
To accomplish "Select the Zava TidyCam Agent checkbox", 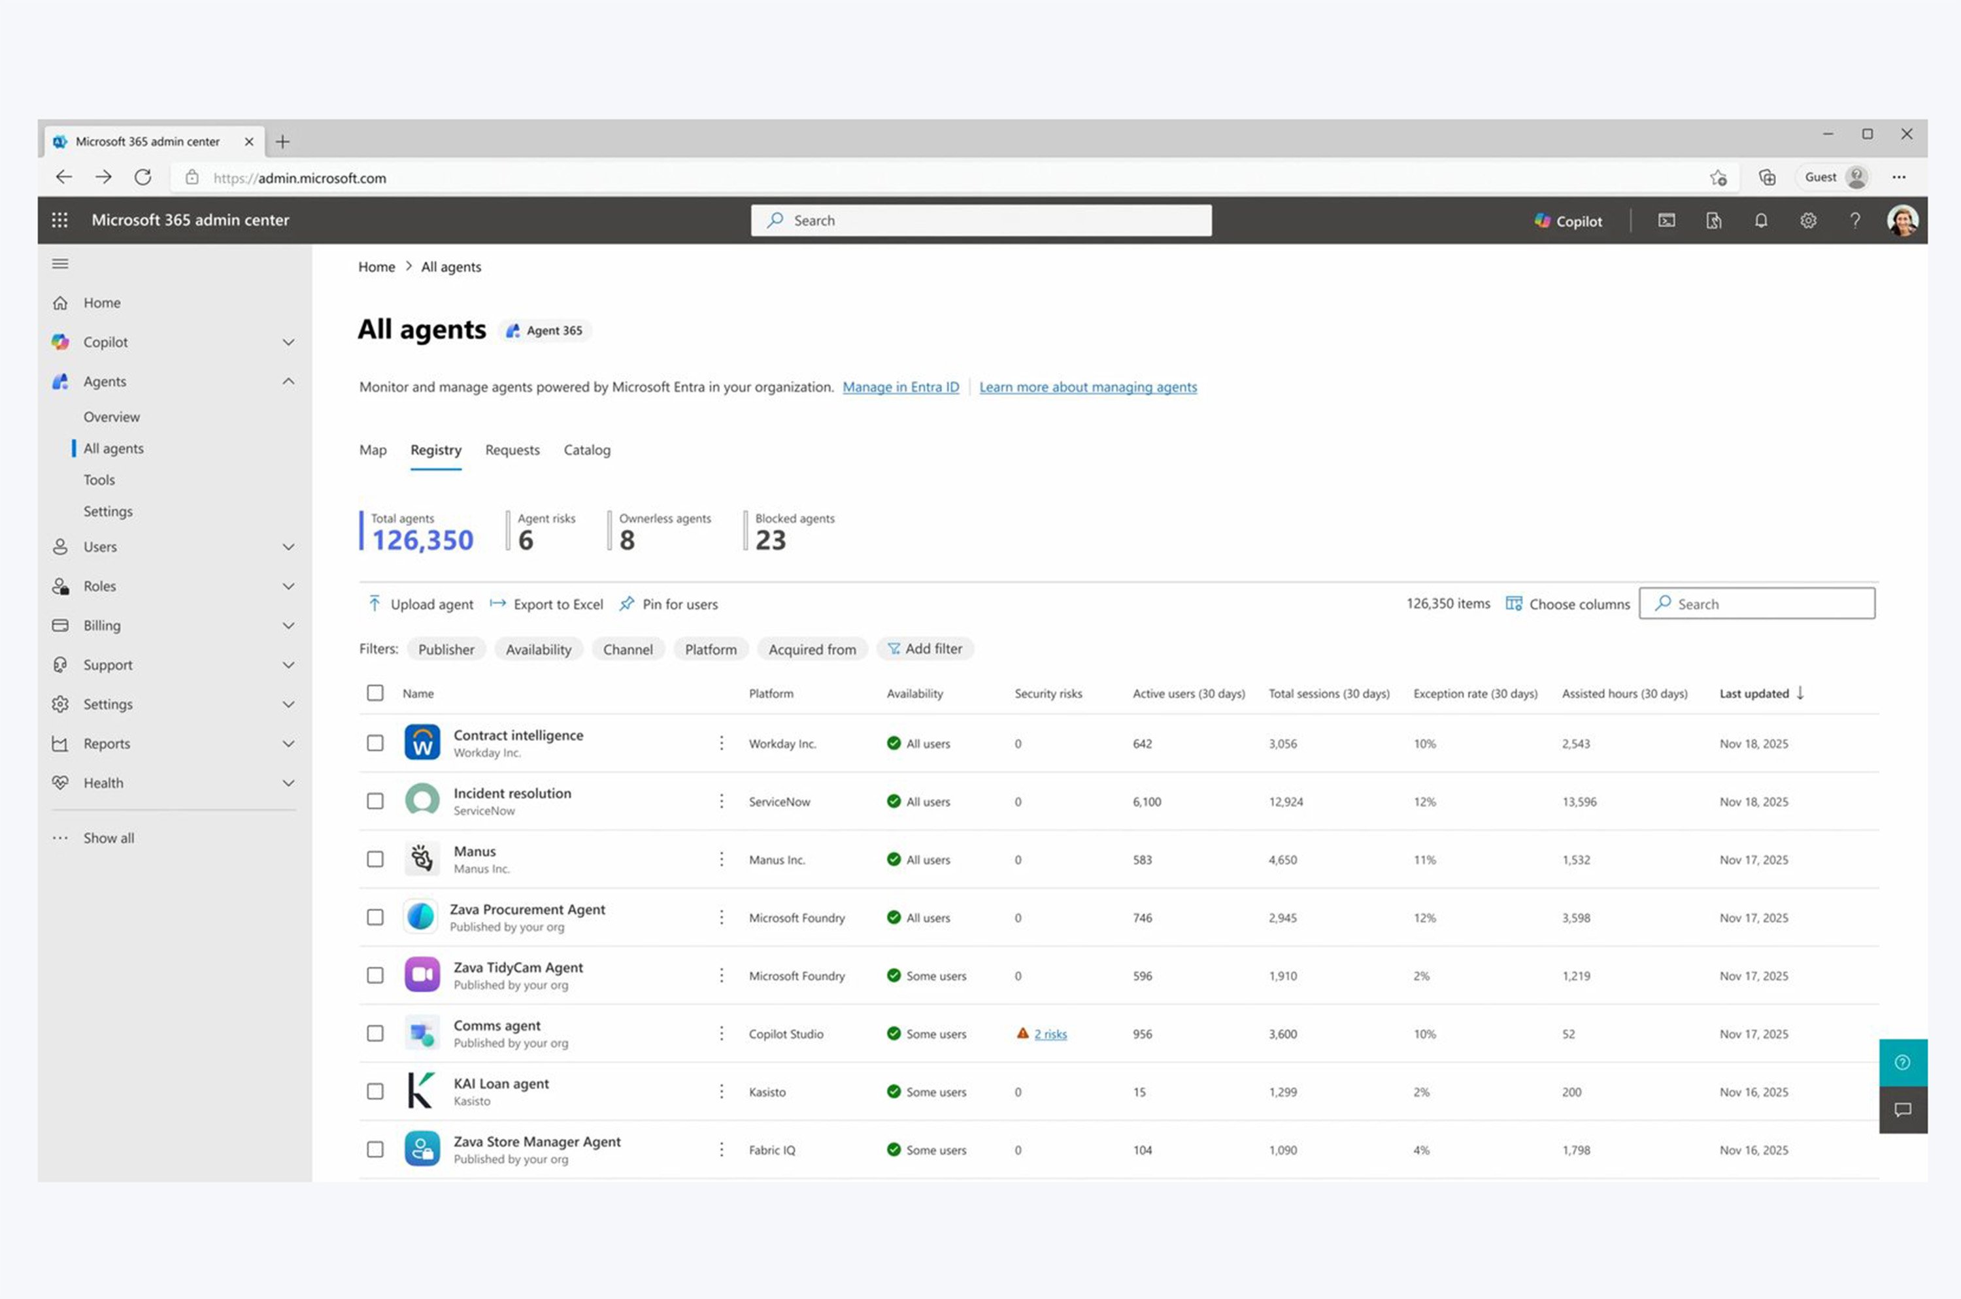I will [375, 975].
